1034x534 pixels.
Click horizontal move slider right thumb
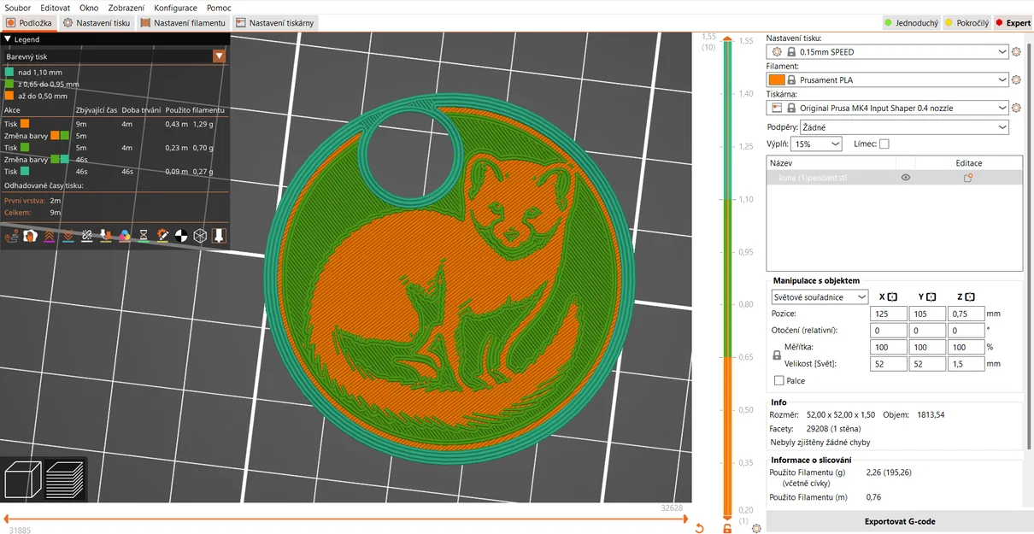point(687,519)
